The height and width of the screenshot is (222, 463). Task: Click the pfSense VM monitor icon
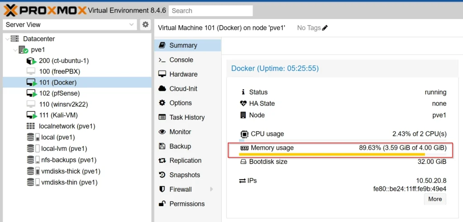[31, 93]
